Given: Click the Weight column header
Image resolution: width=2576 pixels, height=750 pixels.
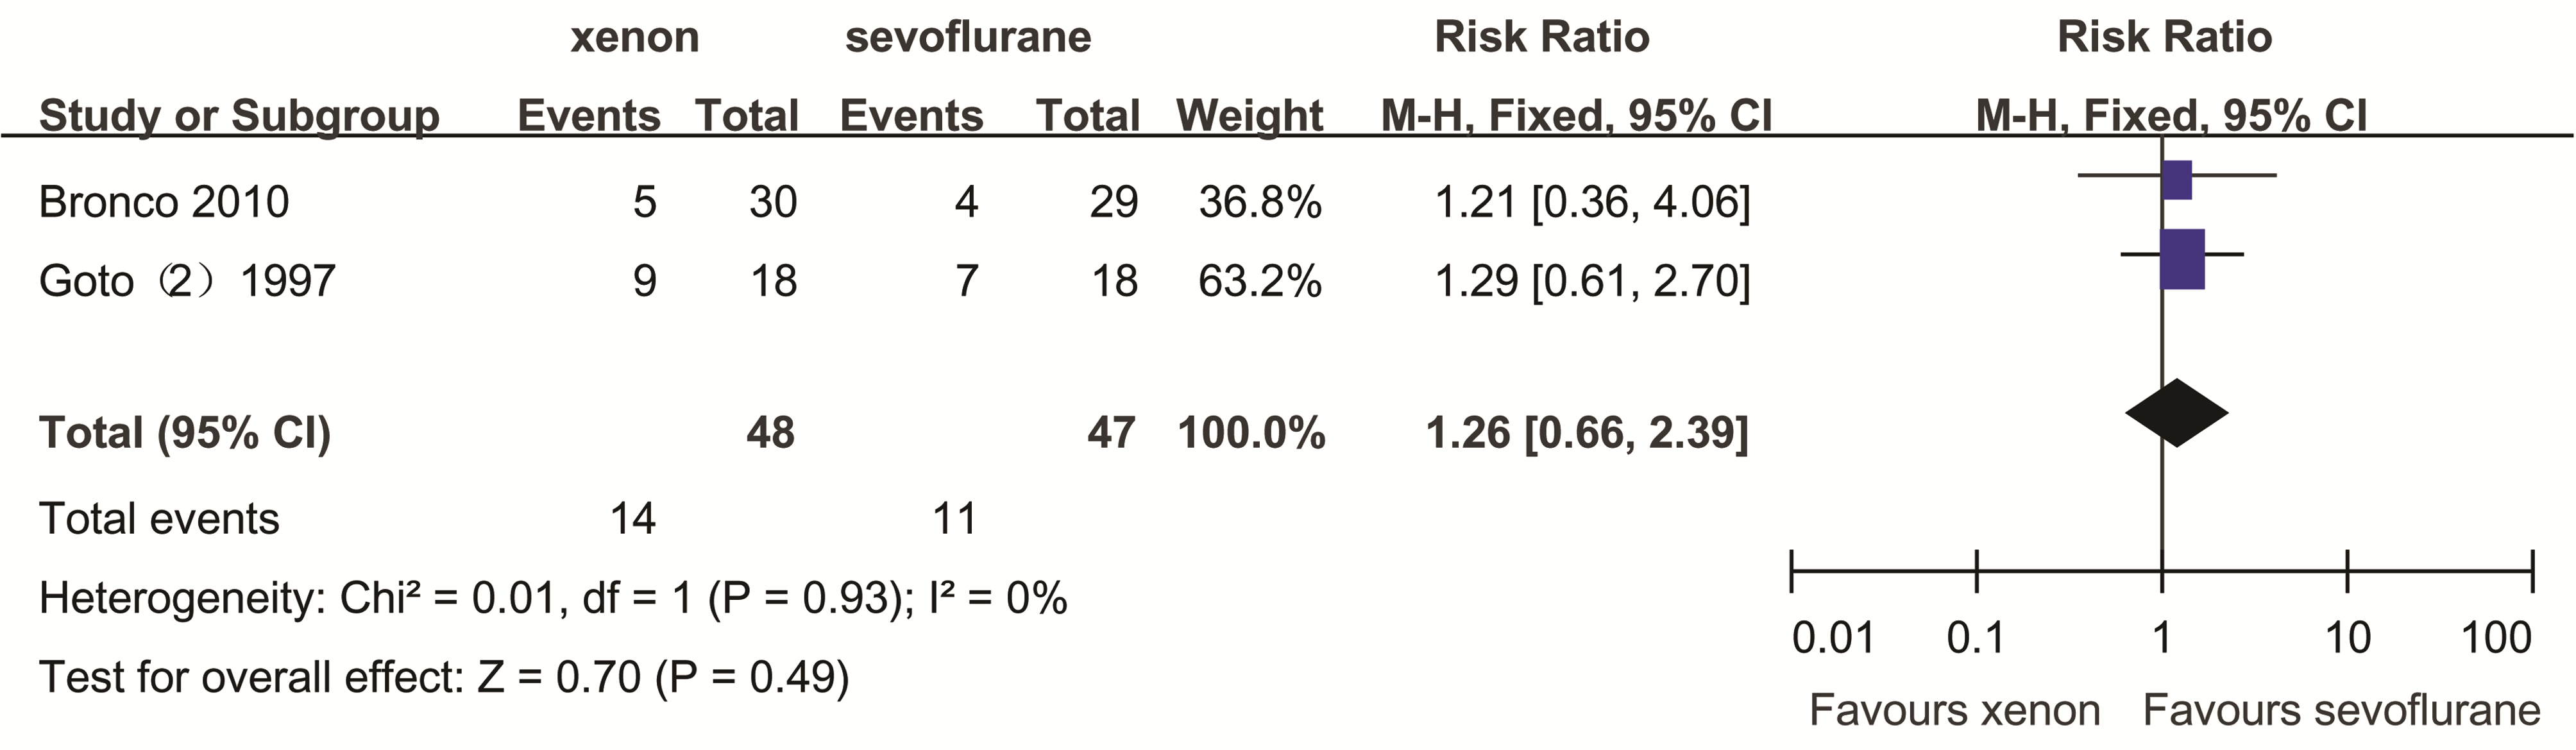Looking at the screenshot, I should point(1250,116).
